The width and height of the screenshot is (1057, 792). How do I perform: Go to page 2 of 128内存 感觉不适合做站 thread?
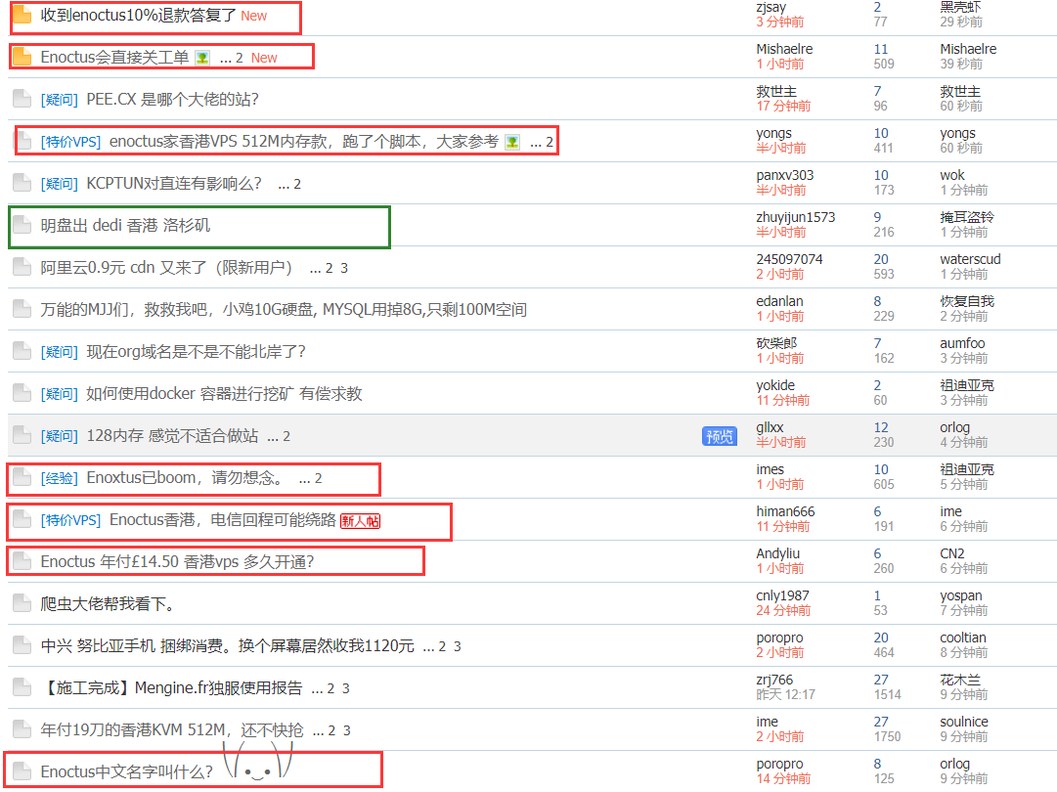point(286,437)
